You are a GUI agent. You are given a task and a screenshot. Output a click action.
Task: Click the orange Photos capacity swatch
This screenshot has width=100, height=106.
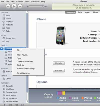(x=82, y=98)
